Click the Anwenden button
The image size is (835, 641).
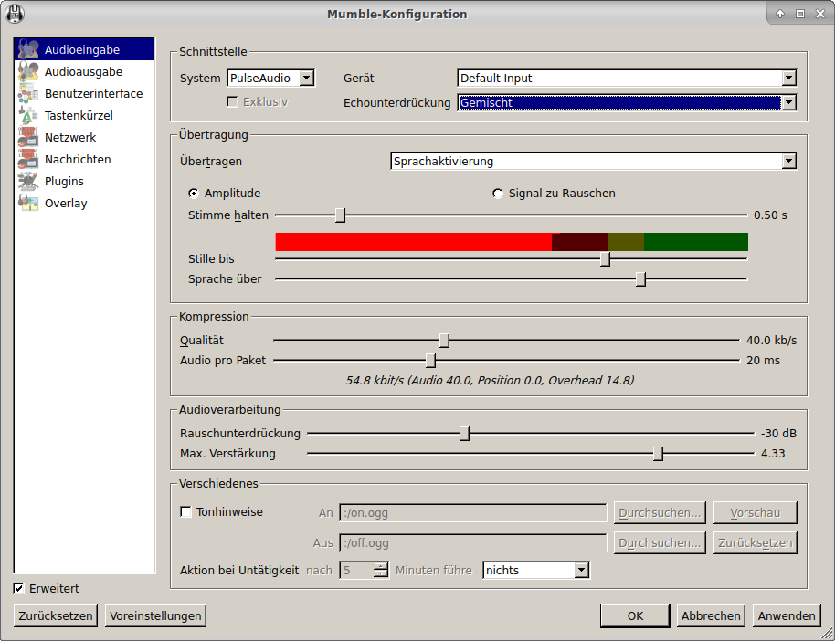tap(786, 616)
